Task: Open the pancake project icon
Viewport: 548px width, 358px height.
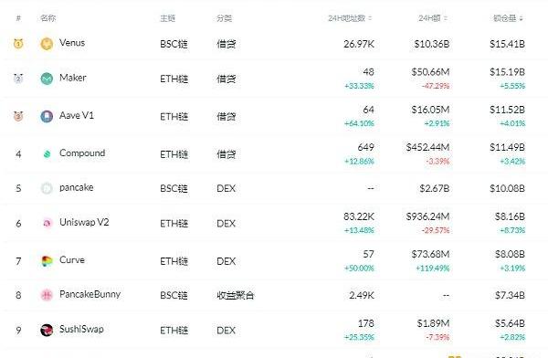Action: coord(47,188)
